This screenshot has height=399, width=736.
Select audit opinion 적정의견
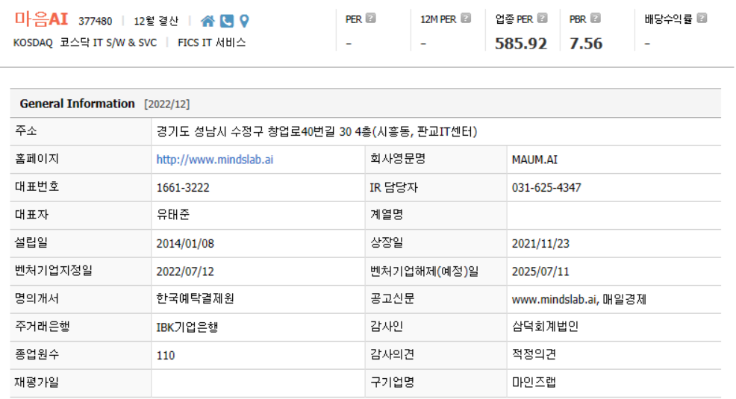pyautogui.click(x=534, y=354)
